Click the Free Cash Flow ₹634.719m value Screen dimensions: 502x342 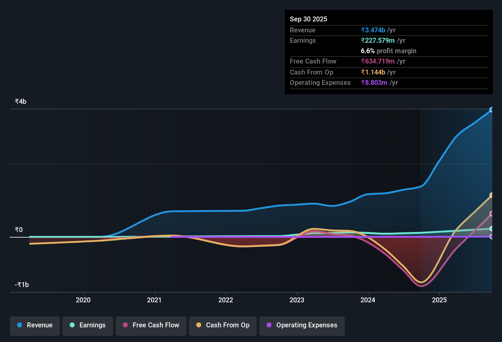[378, 61]
